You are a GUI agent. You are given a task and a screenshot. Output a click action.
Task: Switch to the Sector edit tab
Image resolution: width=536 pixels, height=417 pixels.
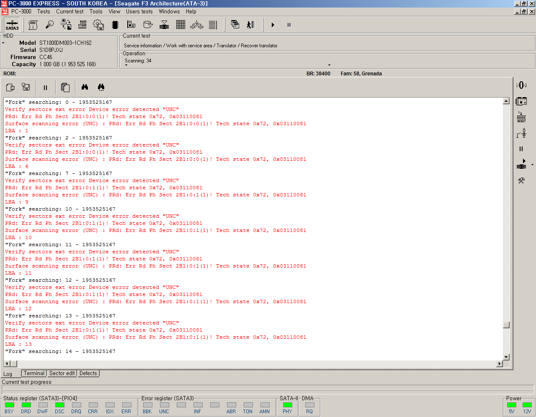62,373
